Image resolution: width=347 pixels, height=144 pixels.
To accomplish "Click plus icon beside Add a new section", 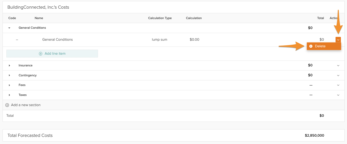I will (7, 105).
